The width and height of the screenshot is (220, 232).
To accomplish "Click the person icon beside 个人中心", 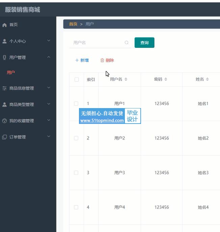I will click(4, 41).
